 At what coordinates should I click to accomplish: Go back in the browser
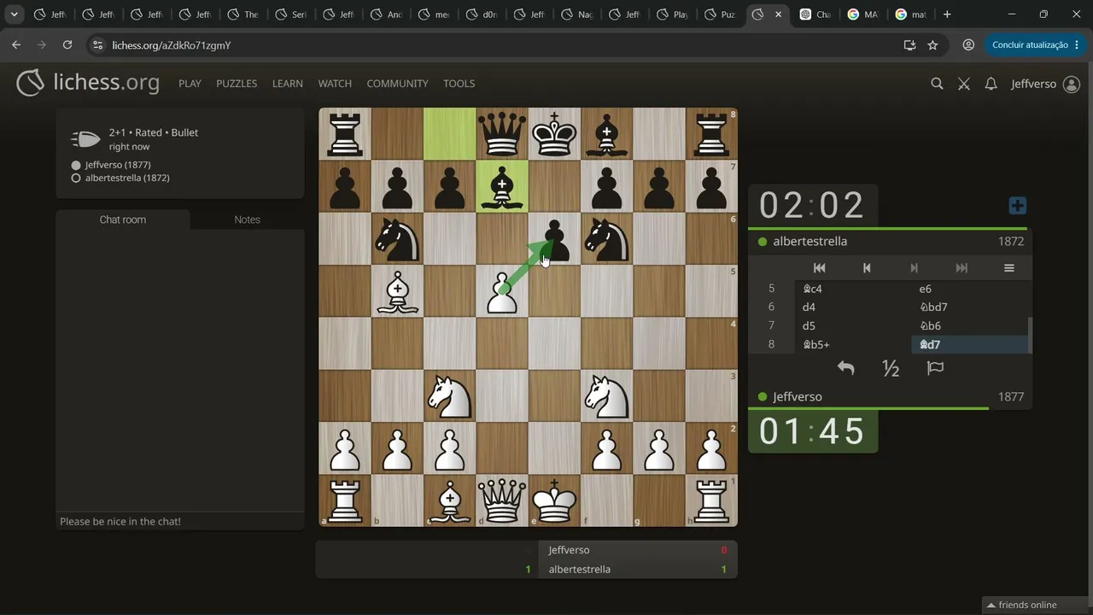pyautogui.click(x=16, y=45)
